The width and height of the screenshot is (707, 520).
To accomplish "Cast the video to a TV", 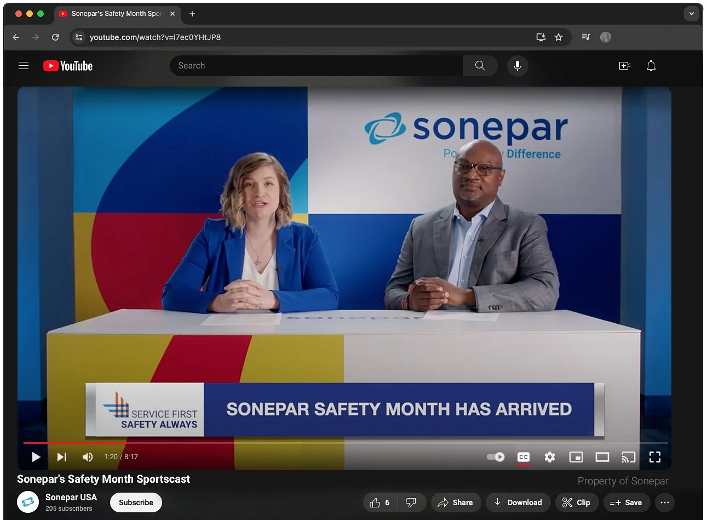I will 629,457.
